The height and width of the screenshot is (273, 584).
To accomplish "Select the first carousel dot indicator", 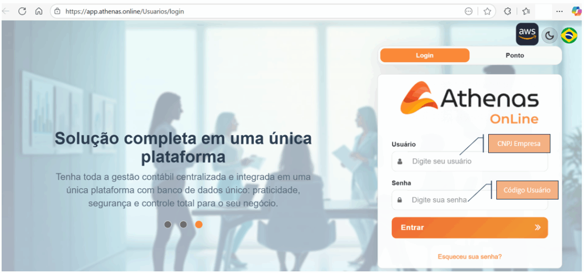I will (x=168, y=224).
